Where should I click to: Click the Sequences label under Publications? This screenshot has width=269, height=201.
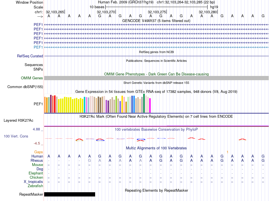point(34,65)
